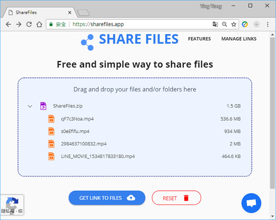Click the zoom magnifier icon in address bar
The height and width of the screenshot is (220, 276).
tap(224, 24)
